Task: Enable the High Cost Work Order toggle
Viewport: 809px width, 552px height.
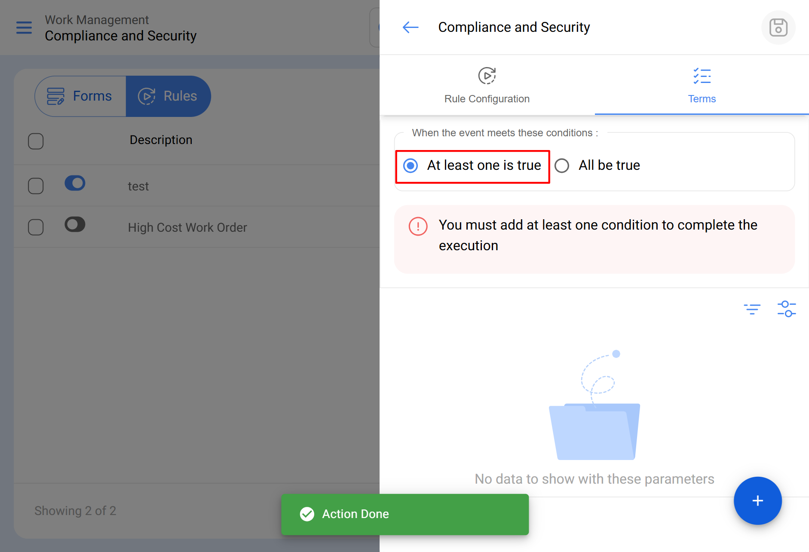Action: click(x=75, y=224)
